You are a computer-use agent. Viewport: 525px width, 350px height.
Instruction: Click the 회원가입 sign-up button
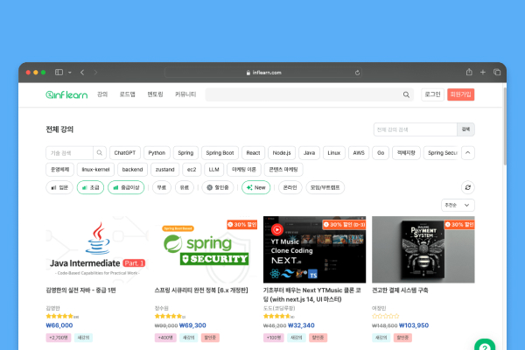click(460, 94)
